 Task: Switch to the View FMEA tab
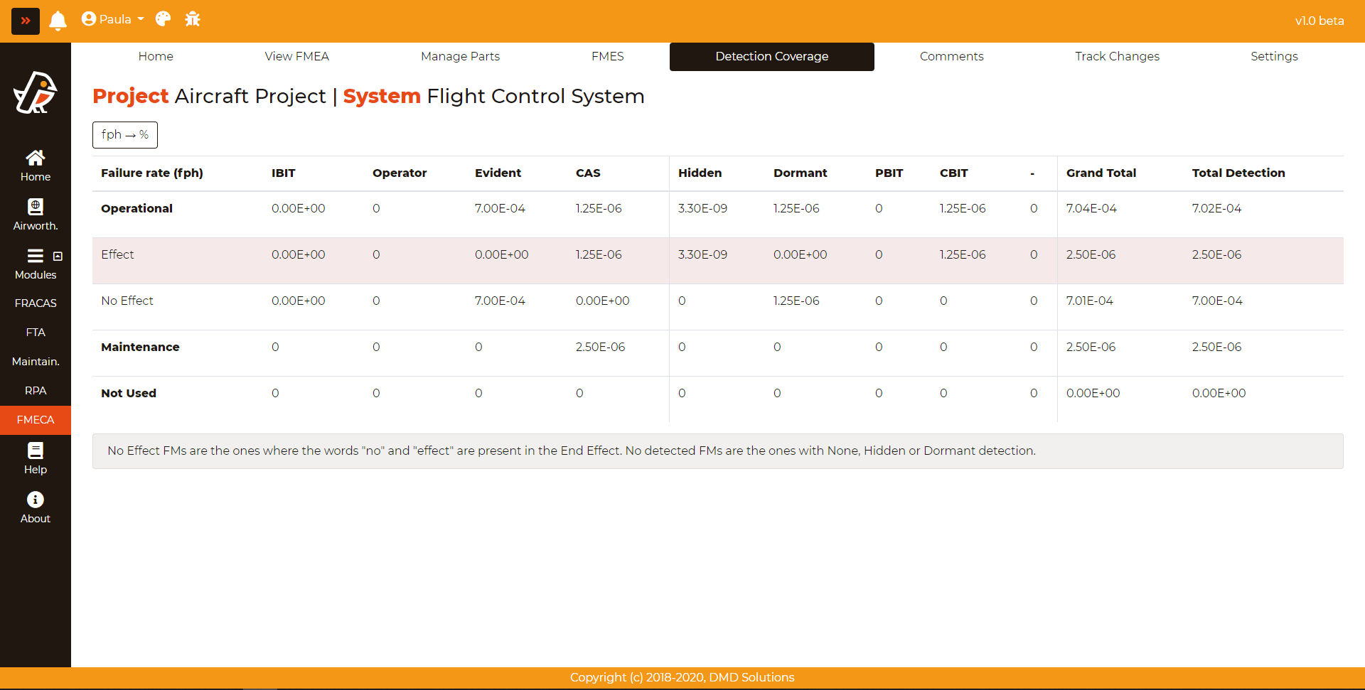[x=296, y=56]
